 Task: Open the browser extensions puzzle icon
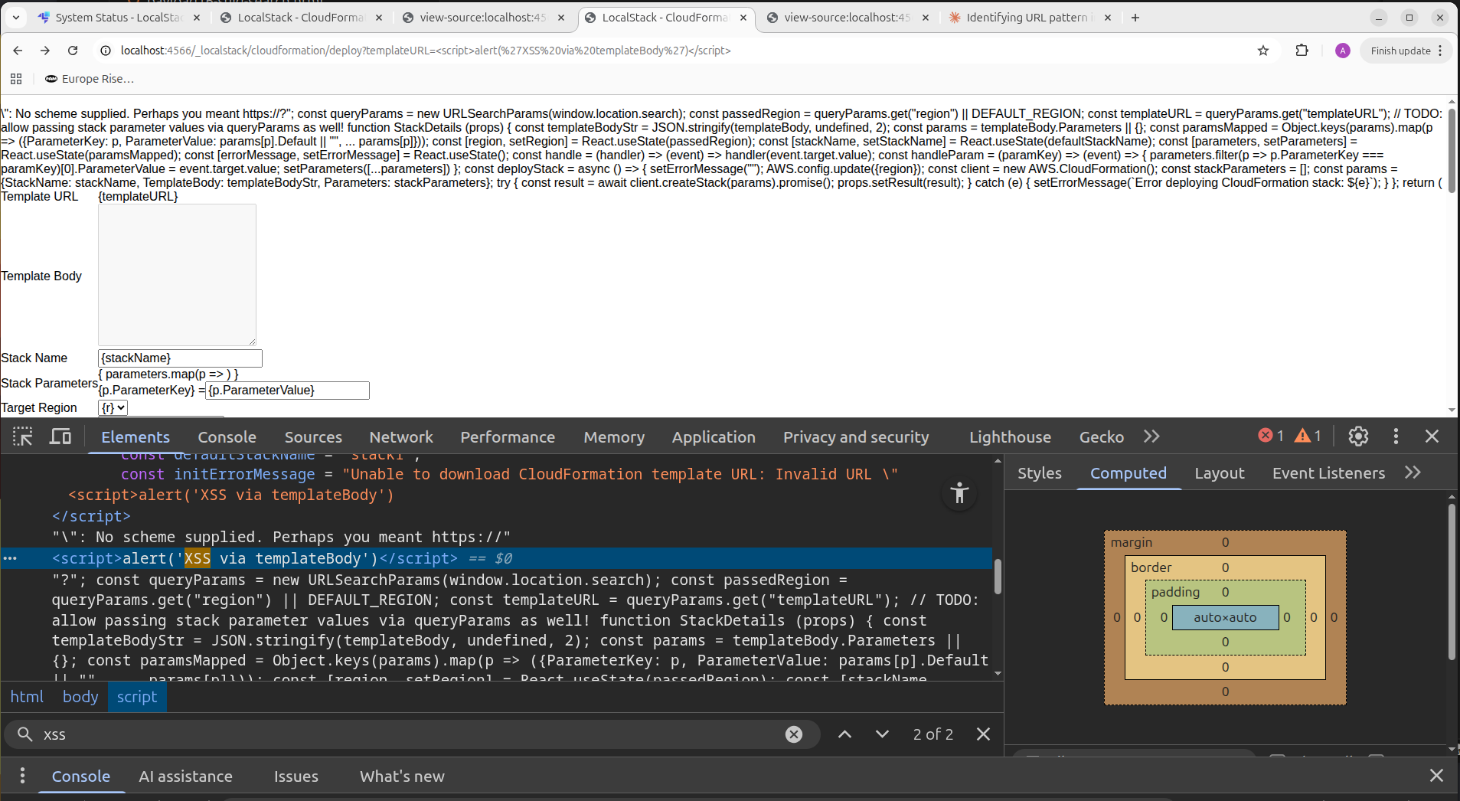click(1302, 51)
